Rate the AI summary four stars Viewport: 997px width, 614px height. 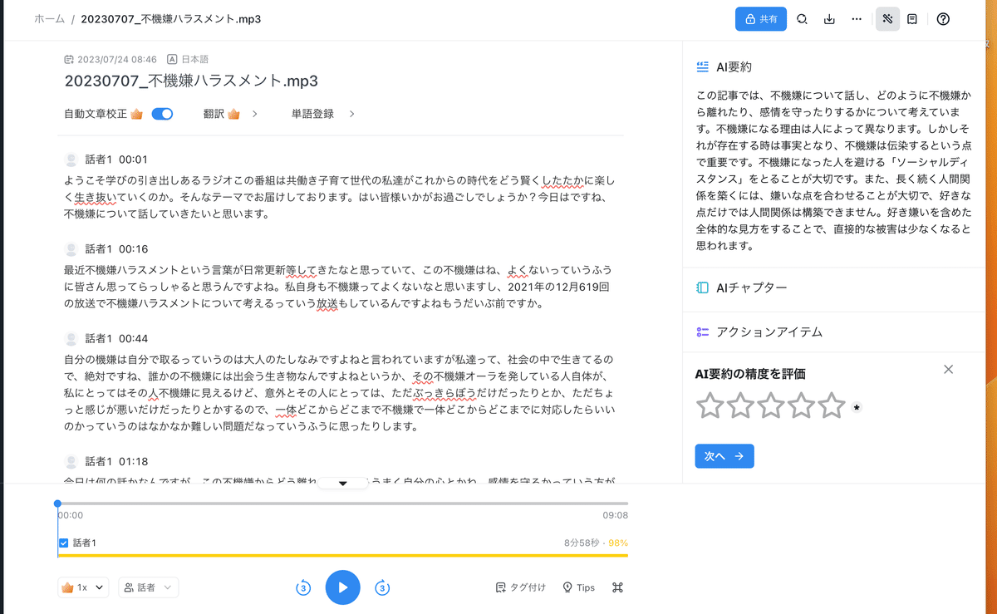801,406
